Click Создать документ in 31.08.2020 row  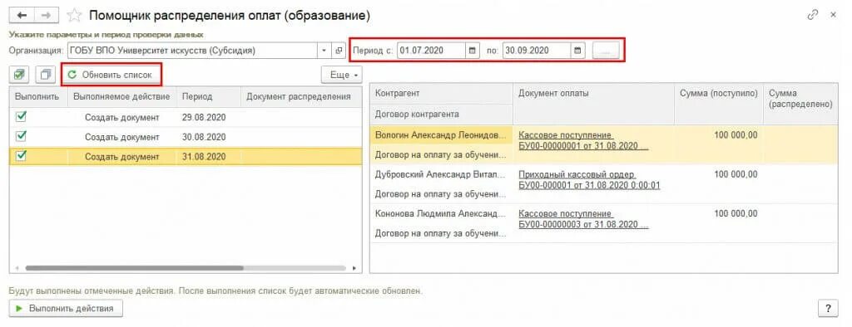(x=122, y=157)
